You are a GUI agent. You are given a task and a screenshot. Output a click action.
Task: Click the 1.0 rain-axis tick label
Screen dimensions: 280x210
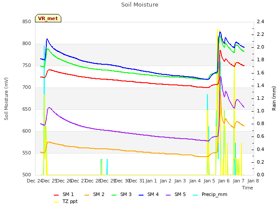pyautogui.click(x=260, y=111)
